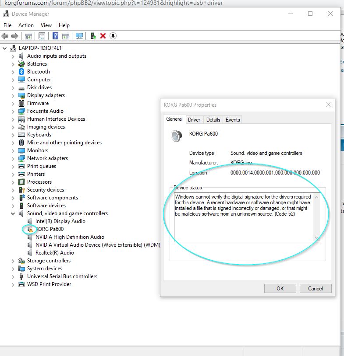This screenshot has width=344, height=356.
Task: Click the KORG Pa600 warning icon
Action: coord(30,229)
